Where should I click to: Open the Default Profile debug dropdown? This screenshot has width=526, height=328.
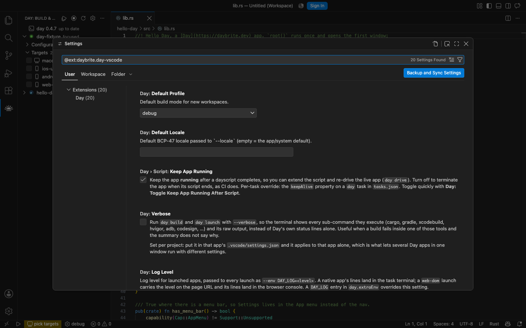(x=198, y=113)
